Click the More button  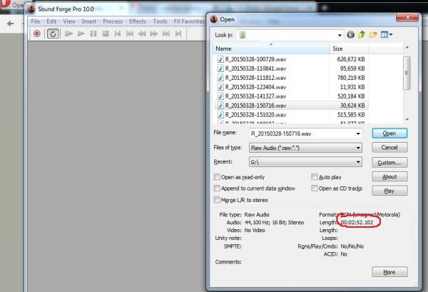pos(389,272)
